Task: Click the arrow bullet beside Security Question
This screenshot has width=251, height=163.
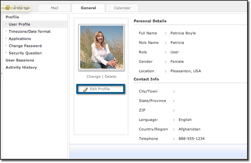Action: [x=6, y=53]
